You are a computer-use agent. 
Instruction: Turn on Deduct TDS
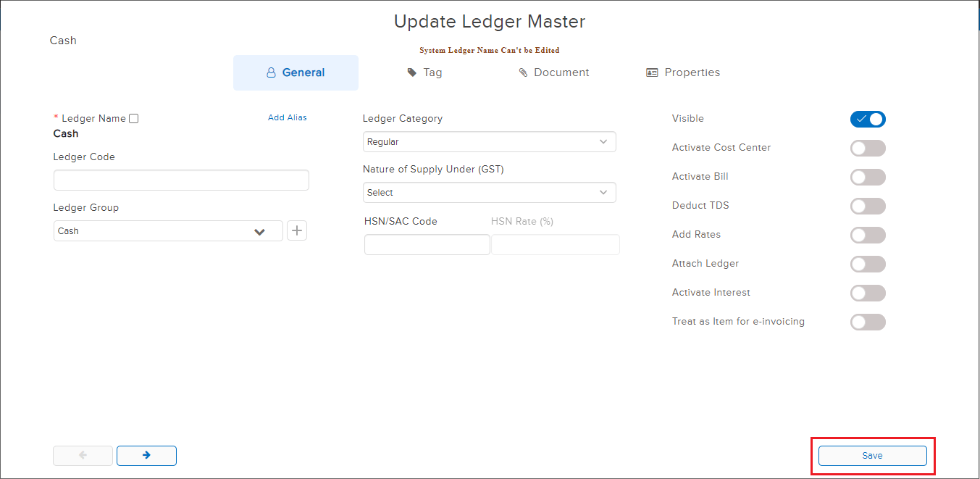coord(868,206)
